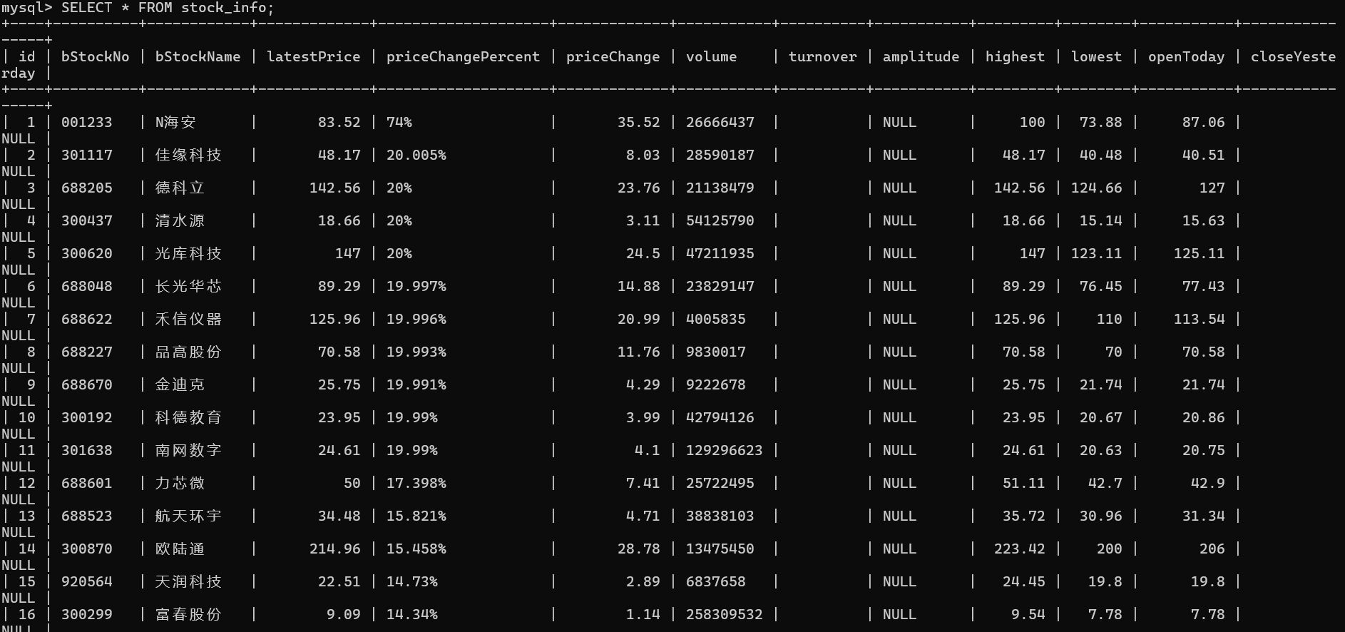Click volume 9222678
The height and width of the screenshot is (632, 1345).
coord(716,384)
